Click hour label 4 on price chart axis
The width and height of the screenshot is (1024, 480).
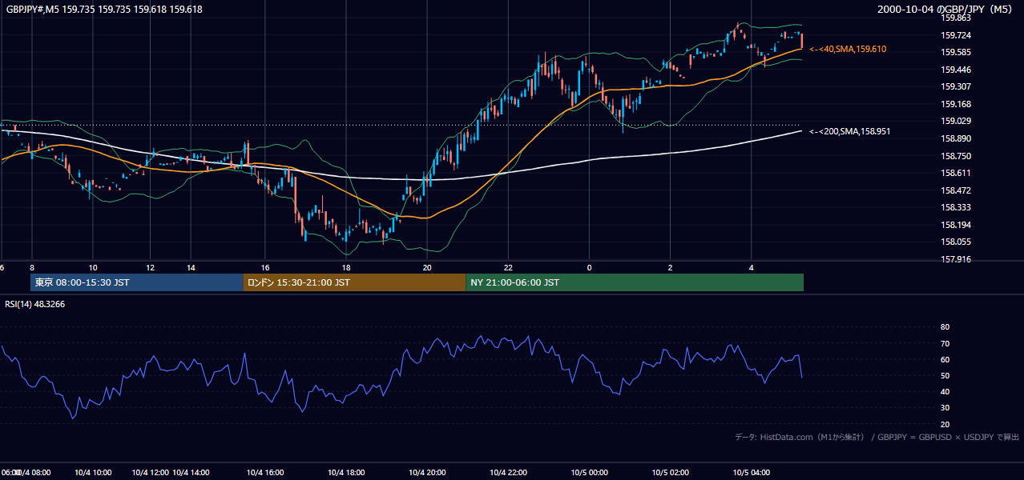(751, 267)
